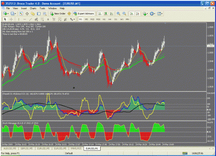Select the Cursor arrow tool

pyautogui.click(x=5, y=19)
